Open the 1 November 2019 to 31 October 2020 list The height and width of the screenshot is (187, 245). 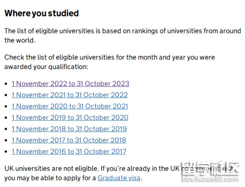point(70,118)
